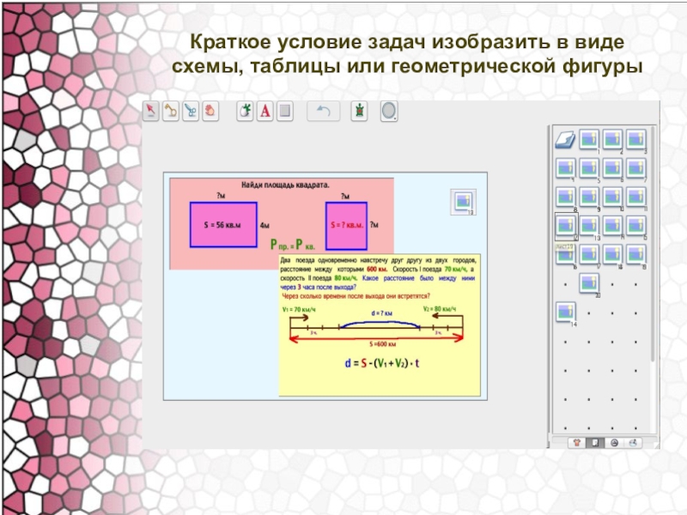The image size is (687, 515).
Task: Click the red double-headed distance arrow
Action: pyautogui.click(x=377, y=338)
